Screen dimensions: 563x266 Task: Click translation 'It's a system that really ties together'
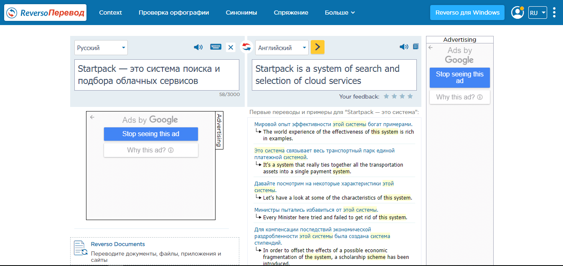(x=333, y=168)
